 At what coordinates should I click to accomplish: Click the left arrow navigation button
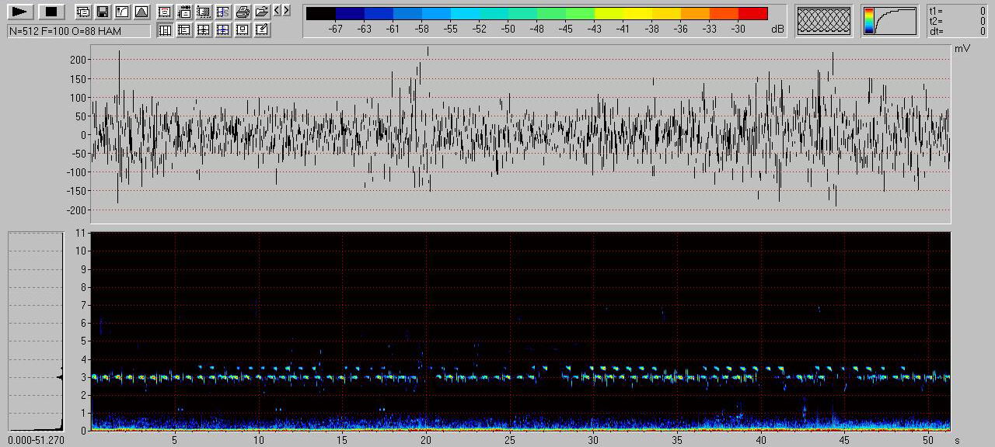point(278,11)
